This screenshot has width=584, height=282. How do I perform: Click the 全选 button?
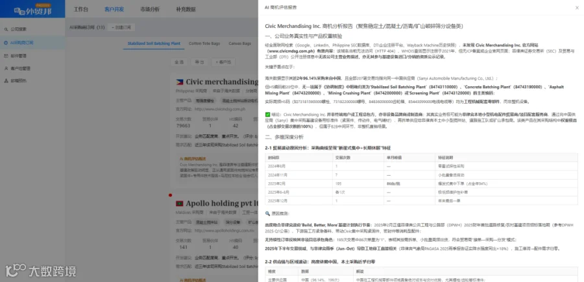[179, 62]
